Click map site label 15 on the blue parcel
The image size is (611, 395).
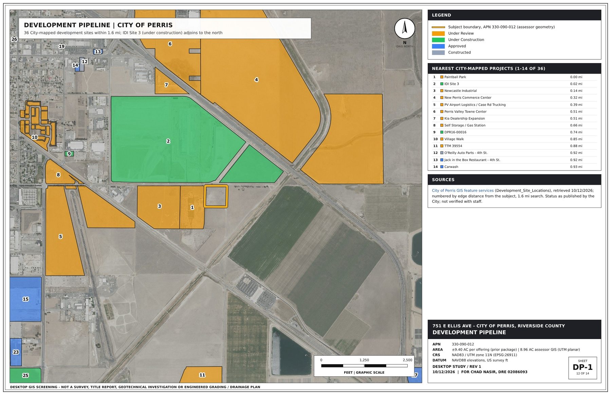pyautogui.click(x=25, y=299)
